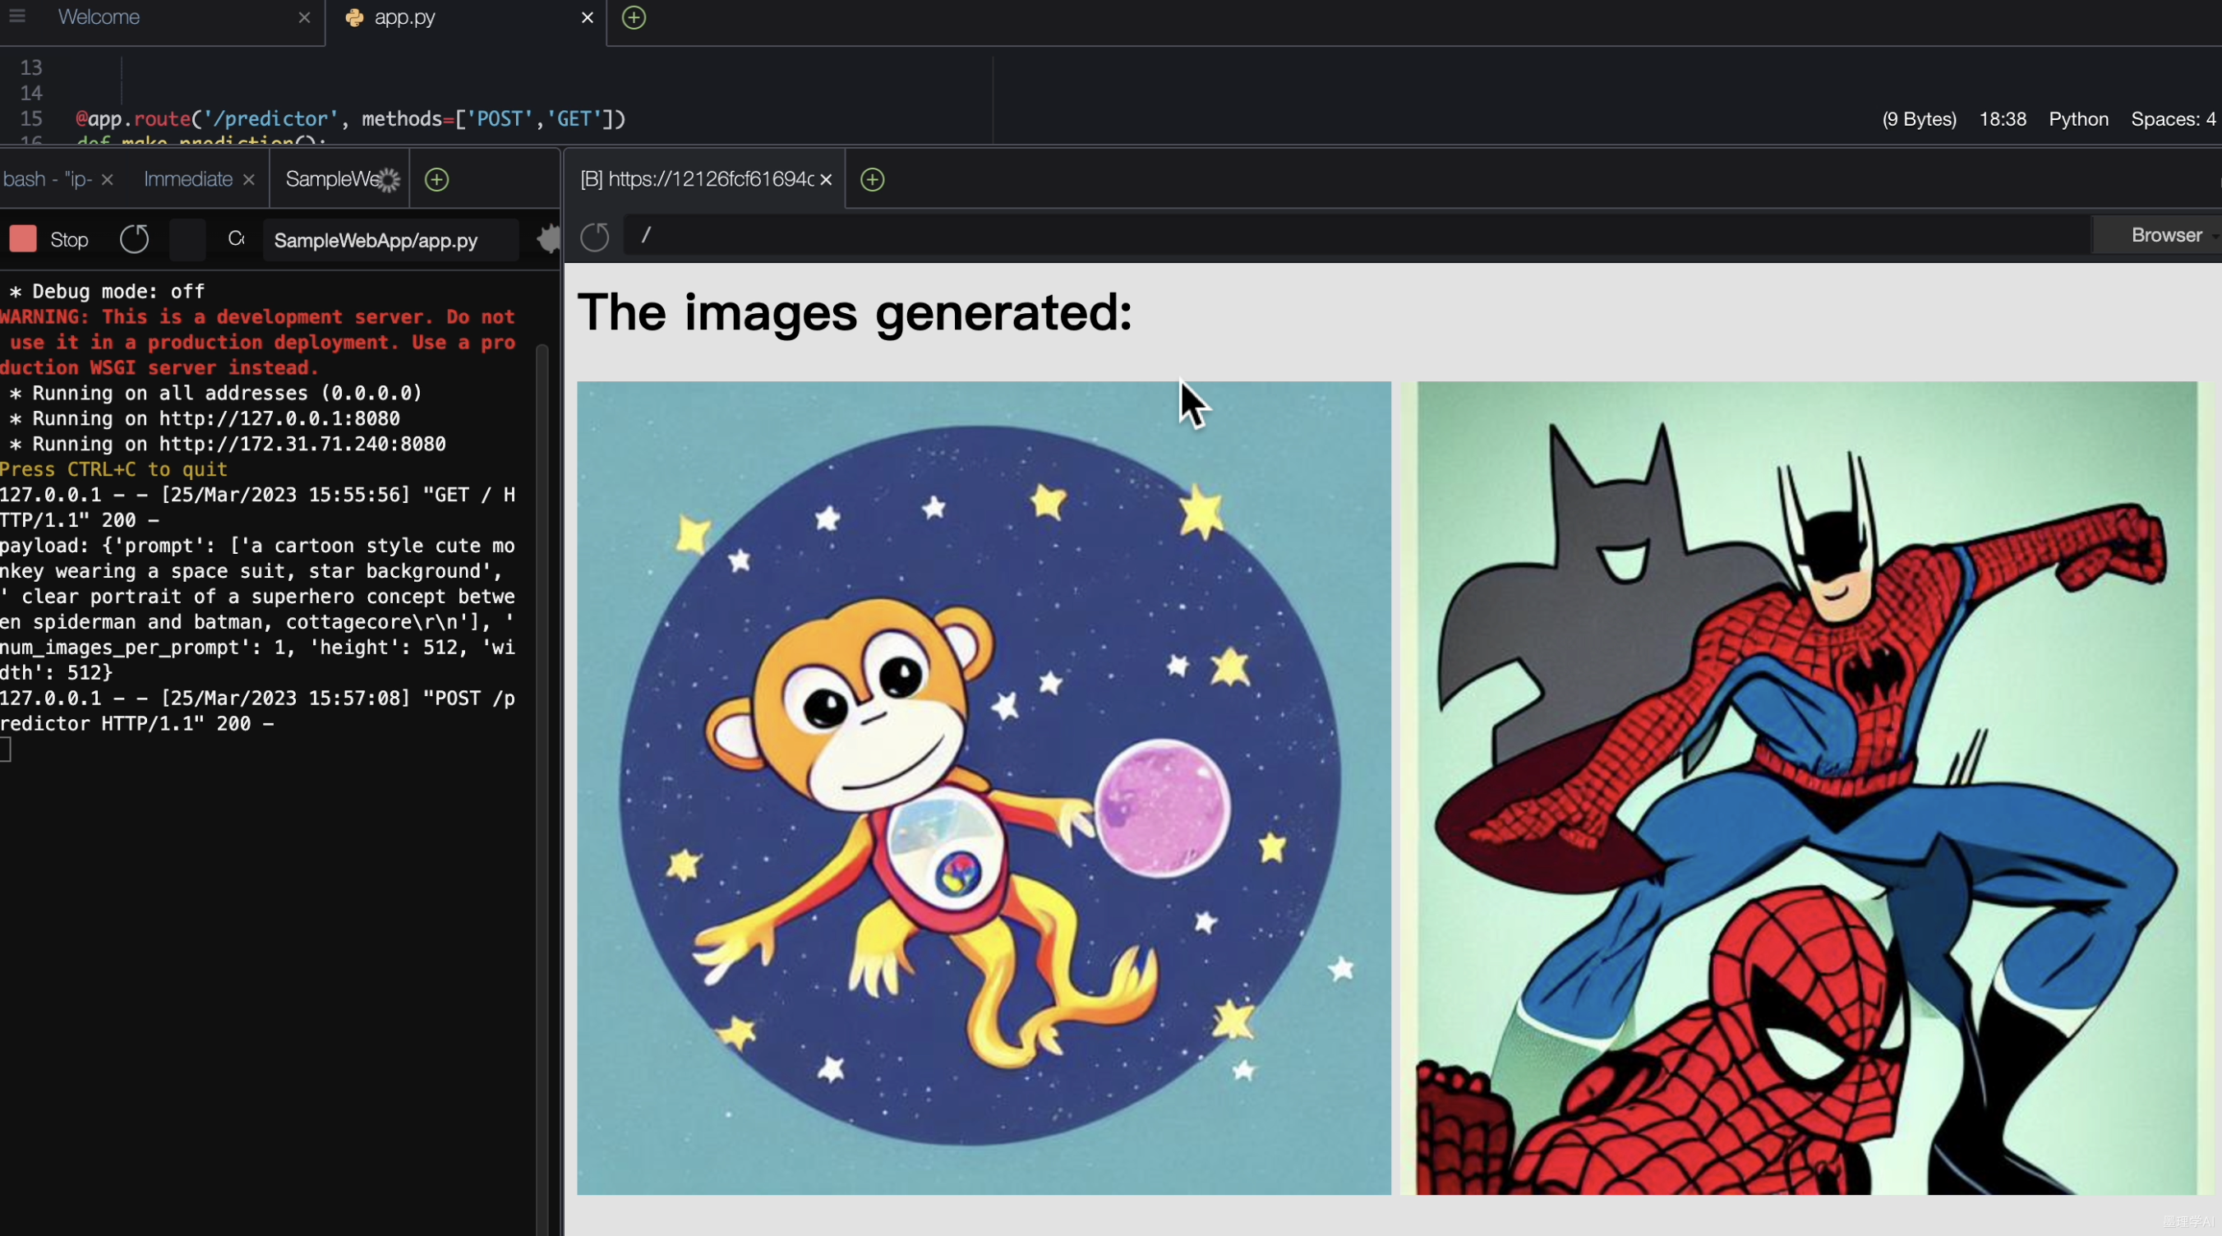Click the generated space monkey image
2222x1236 pixels.
coord(984,787)
